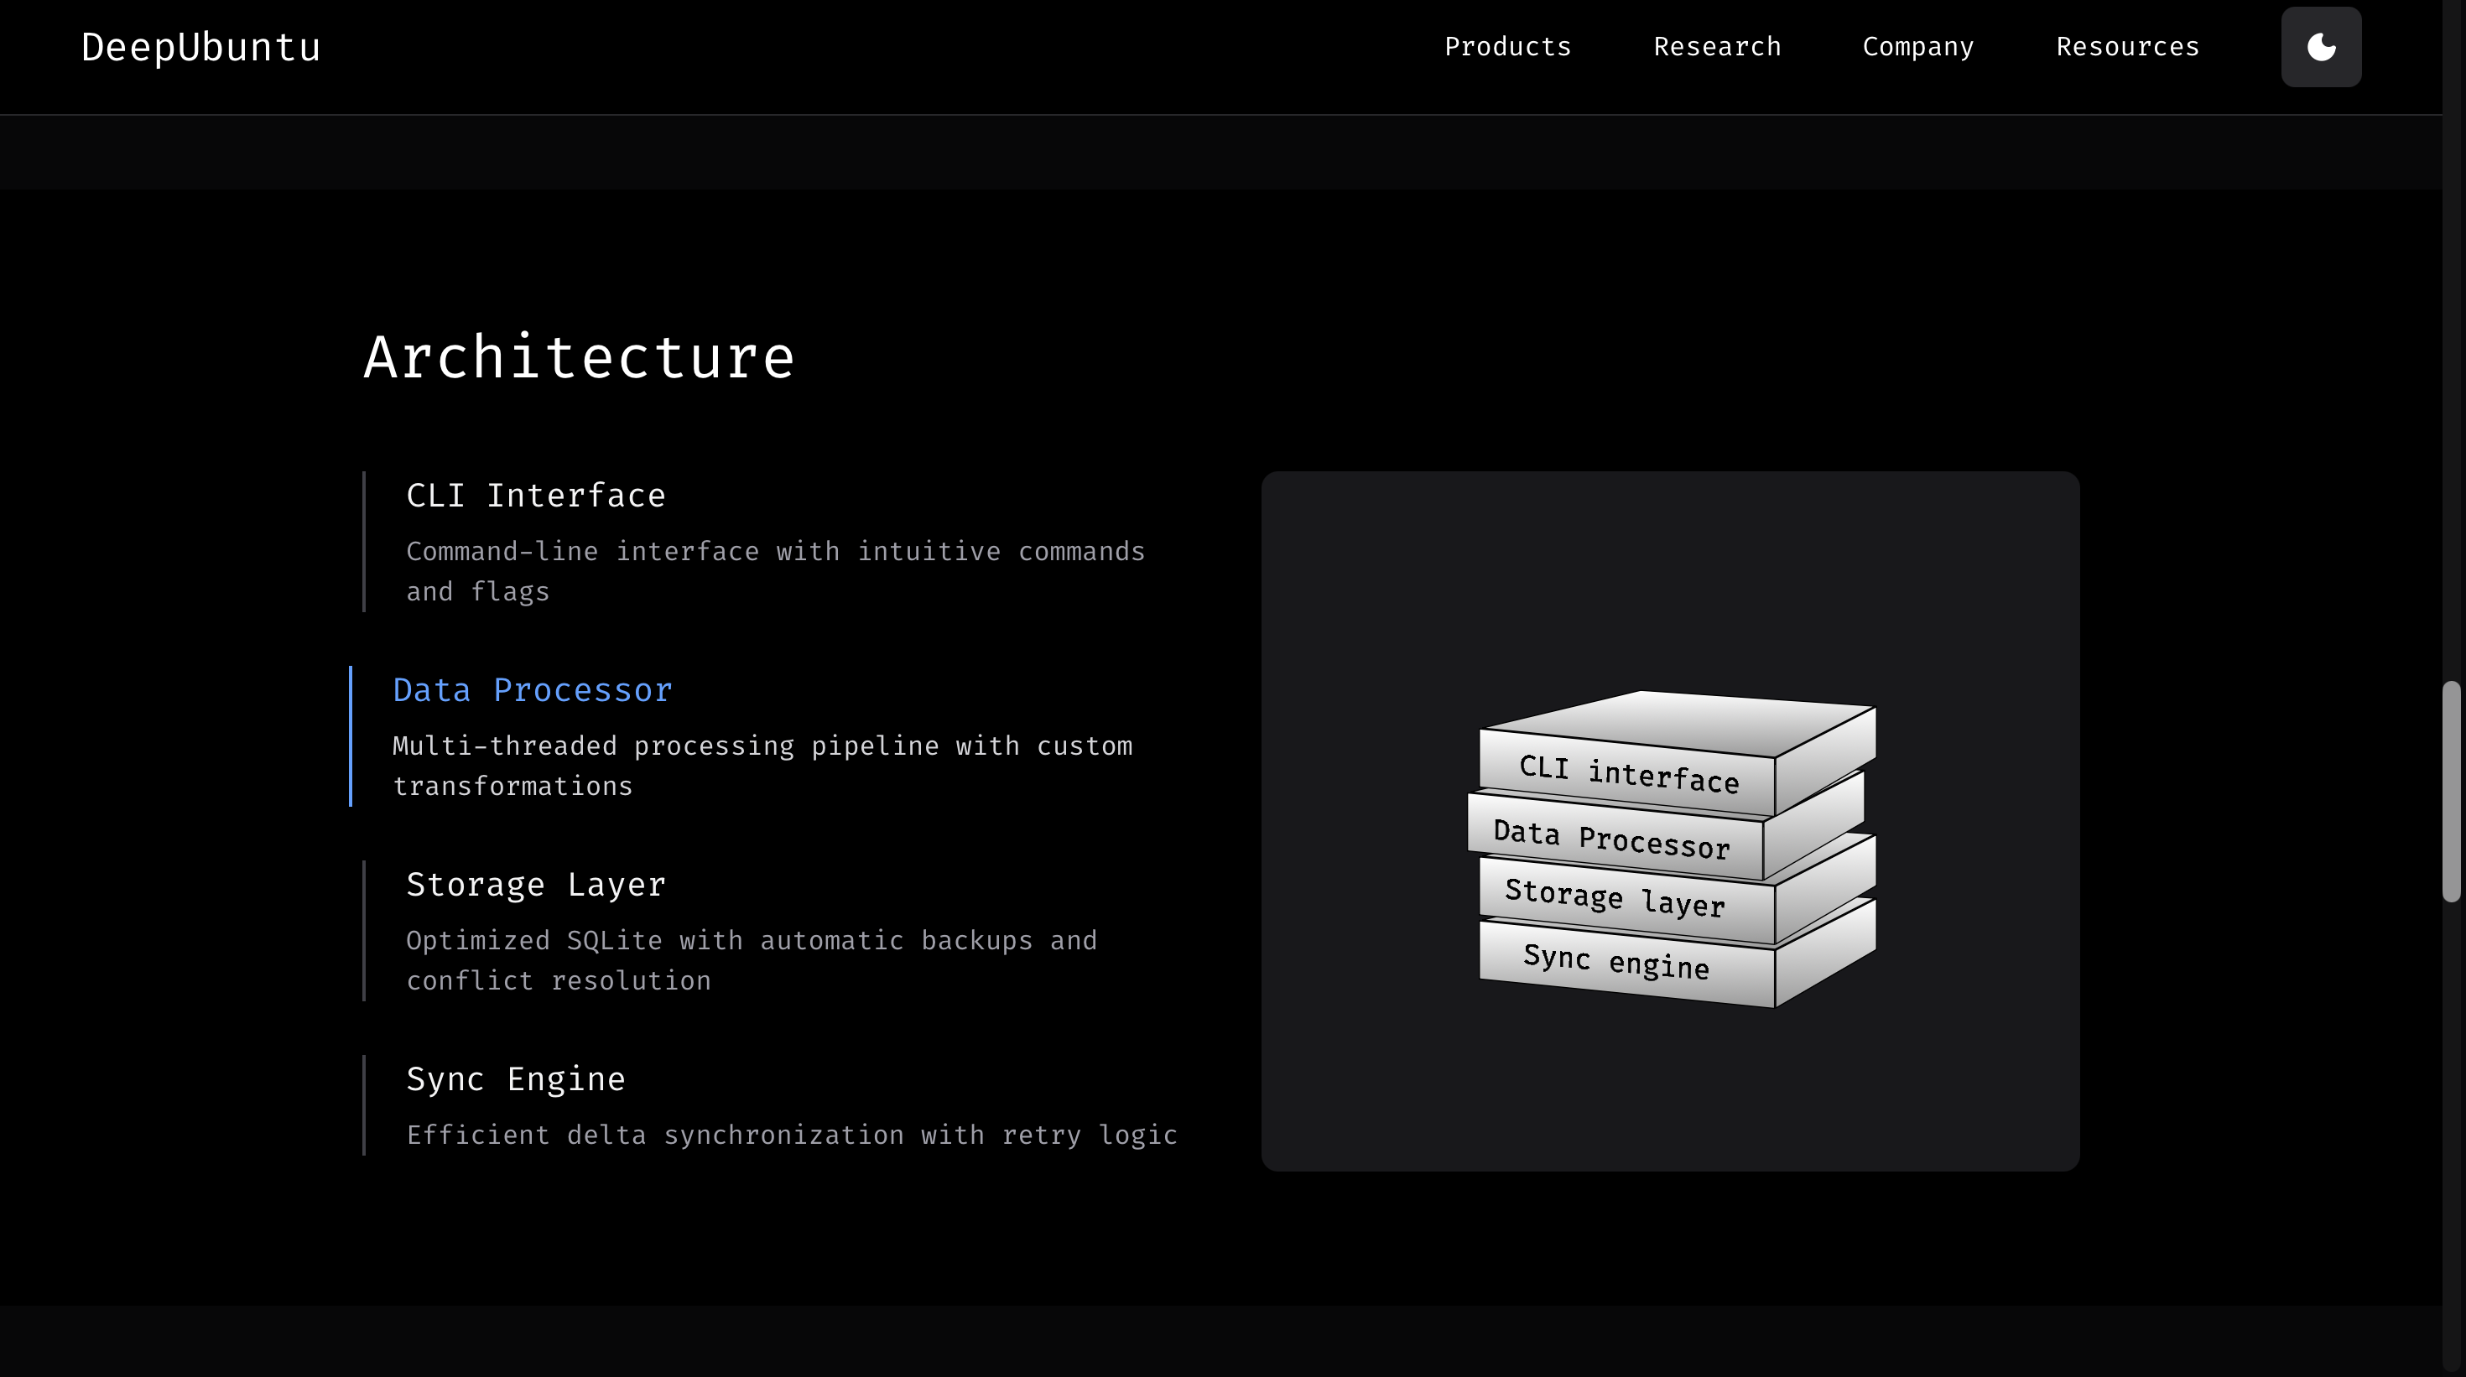Select the highlighted Data Processor item
2466x1377 pixels.
(531, 689)
